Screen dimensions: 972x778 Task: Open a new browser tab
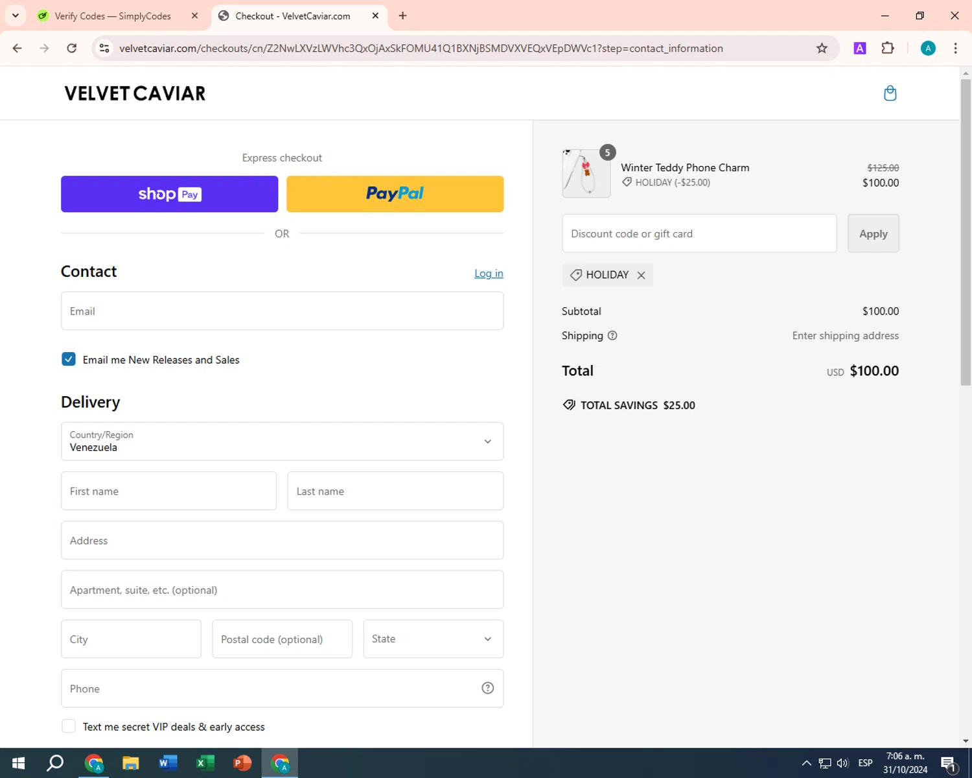pos(403,16)
